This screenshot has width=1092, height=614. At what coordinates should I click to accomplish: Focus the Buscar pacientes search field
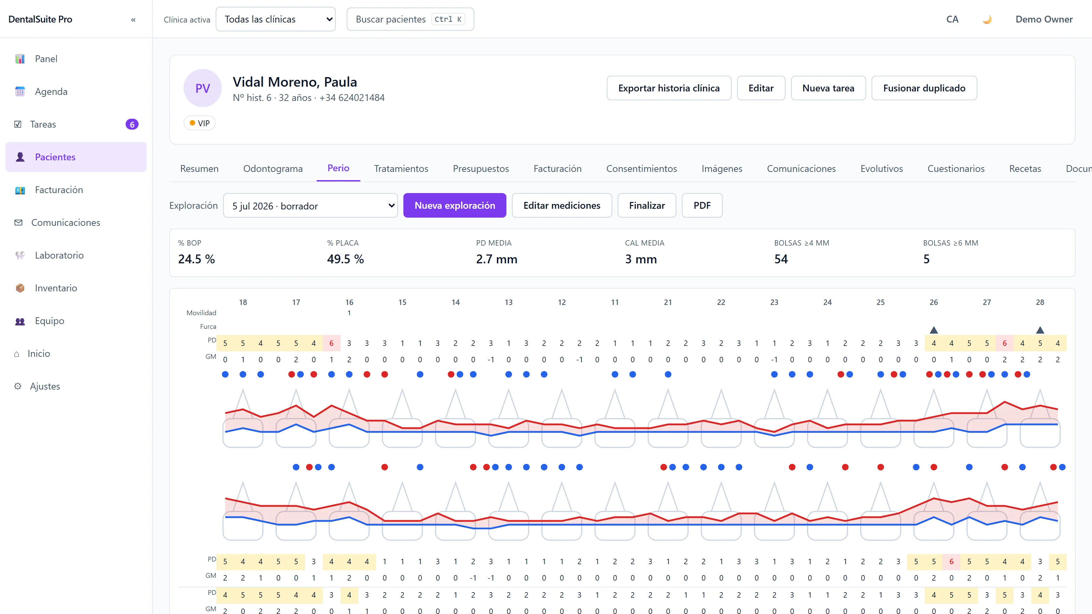(410, 19)
